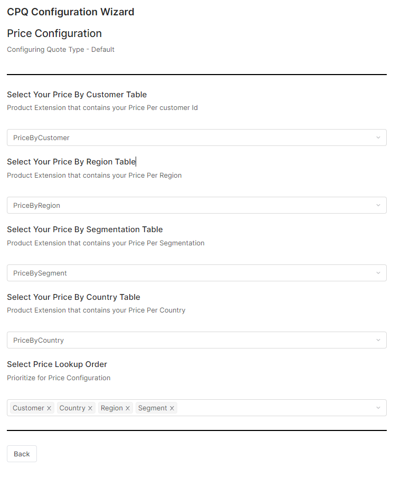Expand the PriceByRegion dropdown arrow

[378, 205]
